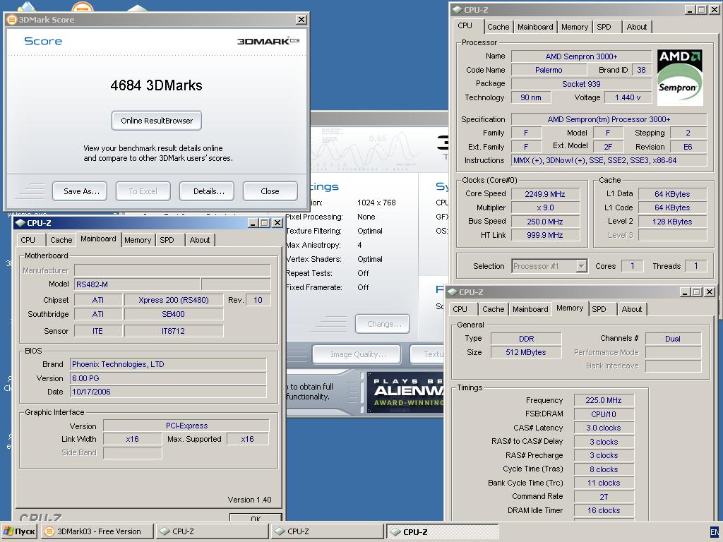Select Cache tab in Memory CPU-Z window
The width and height of the screenshot is (723, 542).
coord(494,309)
